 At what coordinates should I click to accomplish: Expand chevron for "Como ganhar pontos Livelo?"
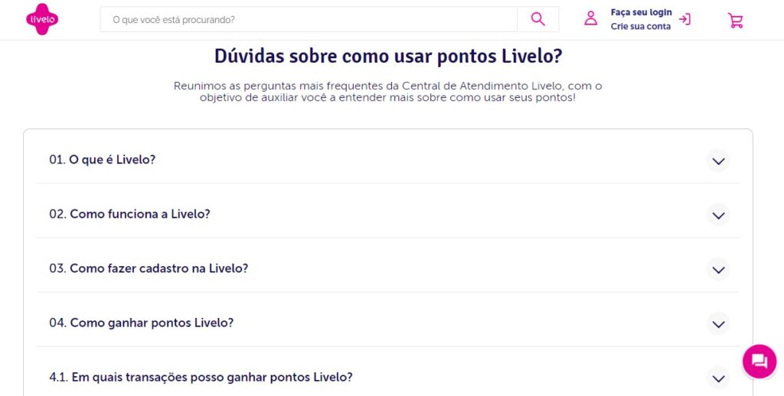point(717,323)
